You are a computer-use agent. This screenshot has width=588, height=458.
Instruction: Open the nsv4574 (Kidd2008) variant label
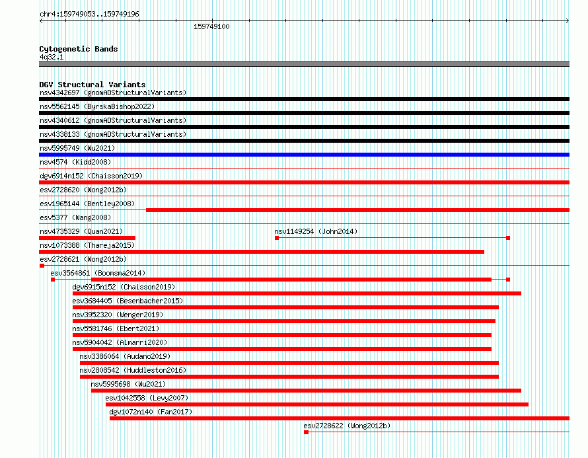pyautogui.click(x=75, y=162)
